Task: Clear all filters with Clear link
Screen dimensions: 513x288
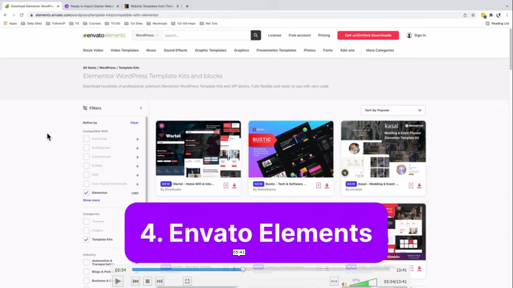Action: pyautogui.click(x=134, y=123)
